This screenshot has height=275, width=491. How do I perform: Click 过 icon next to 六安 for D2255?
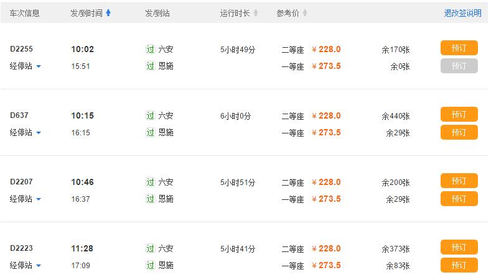click(150, 49)
